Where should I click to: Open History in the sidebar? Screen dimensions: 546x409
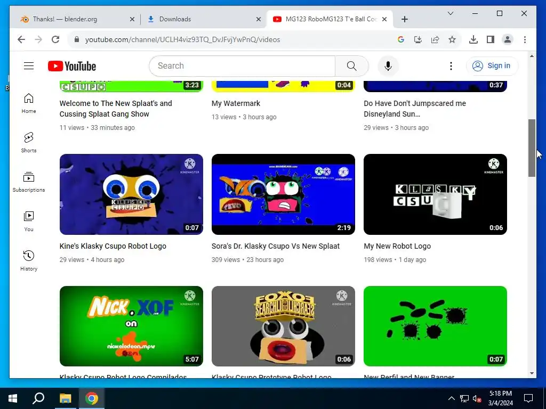[29, 261]
